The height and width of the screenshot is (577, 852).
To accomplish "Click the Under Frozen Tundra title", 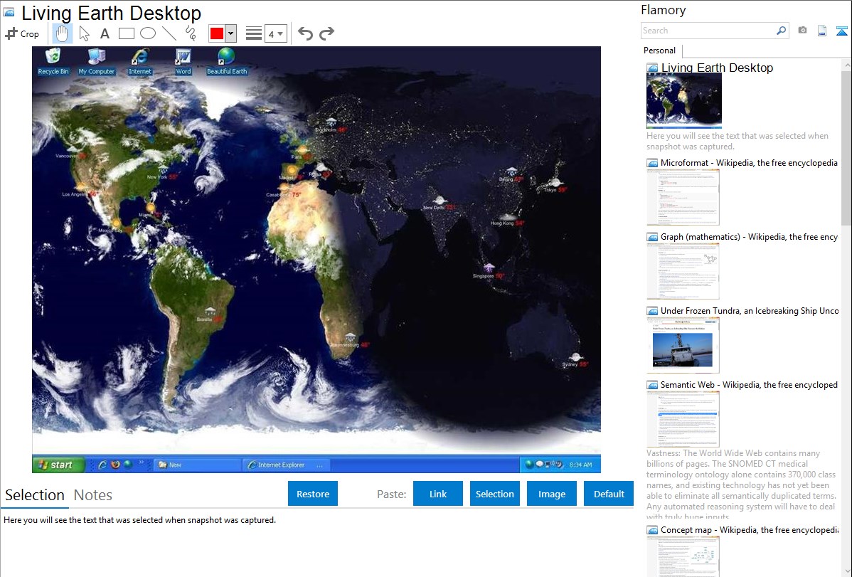I will coord(750,311).
